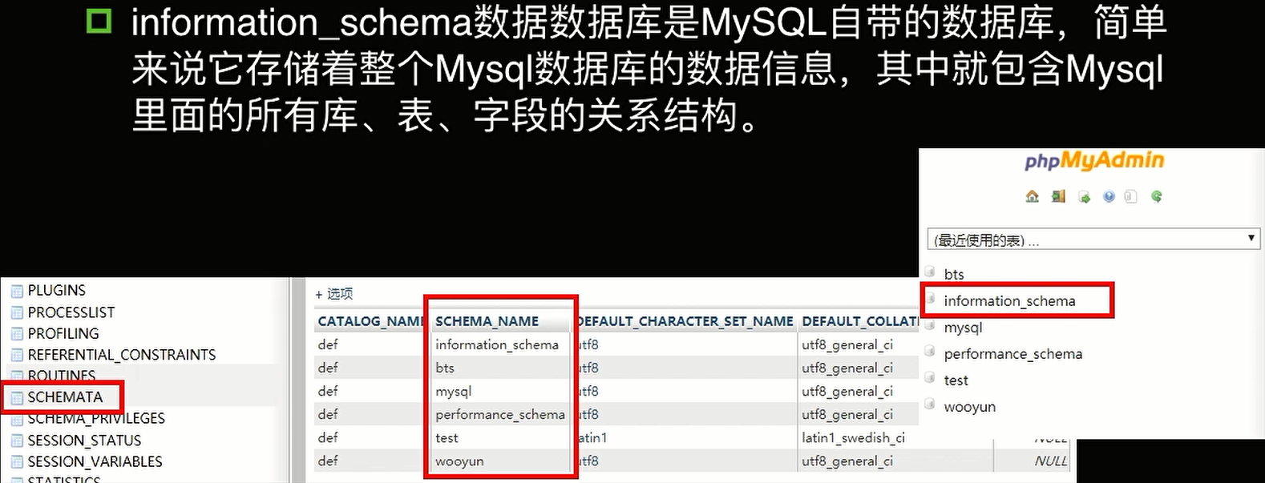Click the bts cell in results table
The height and width of the screenshot is (483, 1265).
pos(445,368)
